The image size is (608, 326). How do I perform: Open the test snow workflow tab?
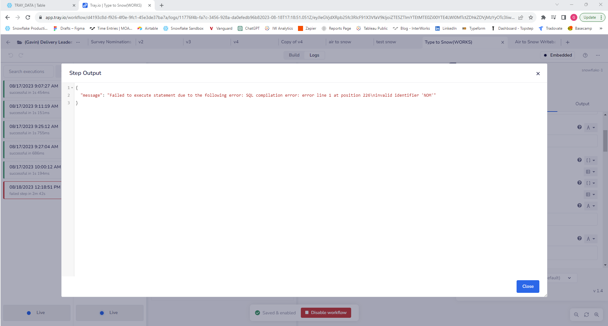coord(397,42)
